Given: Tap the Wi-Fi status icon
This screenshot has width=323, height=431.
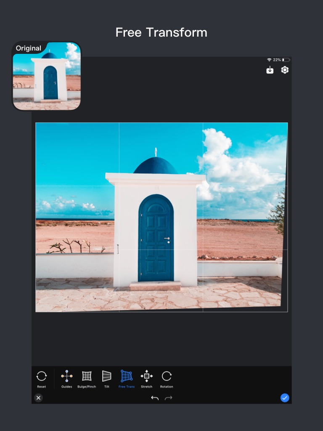Looking at the screenshot, I should [269, 60].
